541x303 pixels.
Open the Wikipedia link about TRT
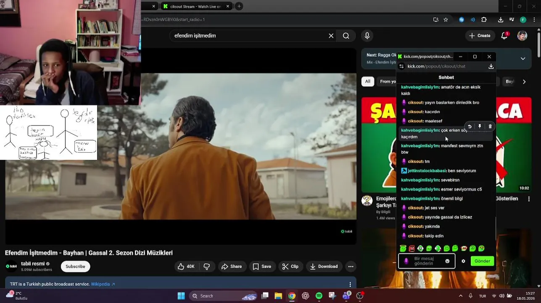click(x=103, y=284)
